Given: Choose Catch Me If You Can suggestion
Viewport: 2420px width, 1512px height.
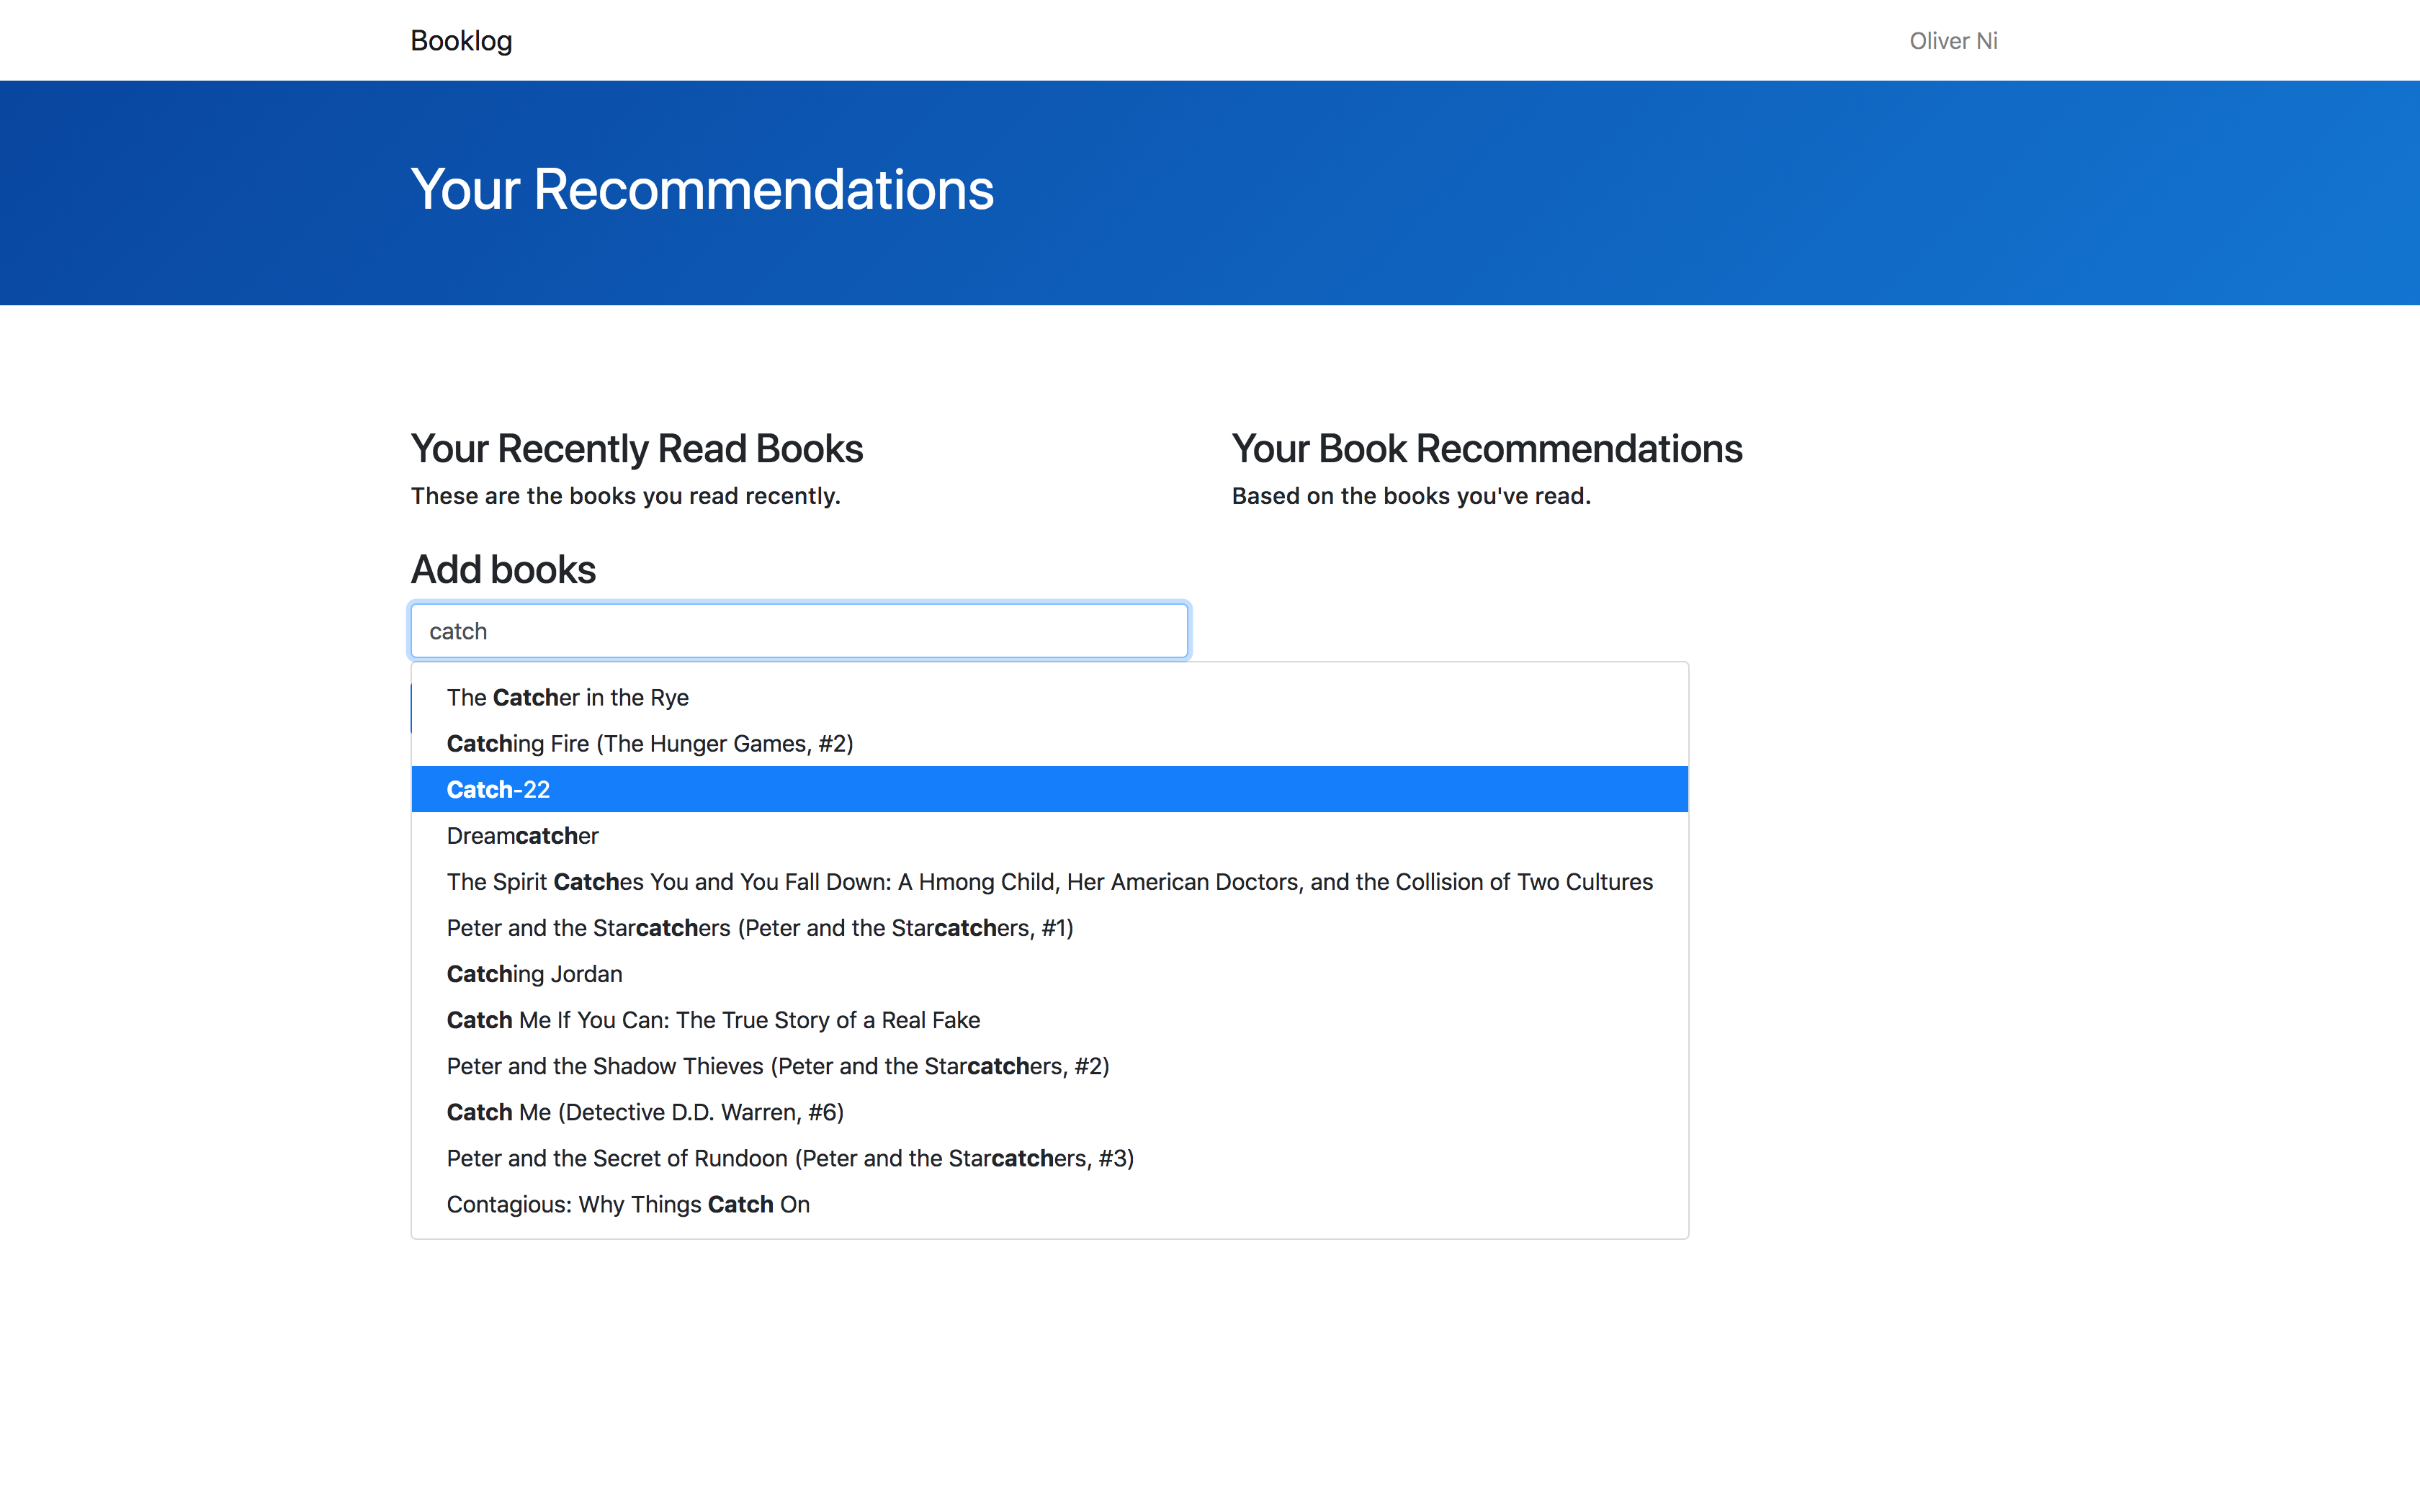Looking at the screenshot, I should tap(713, 1020).
